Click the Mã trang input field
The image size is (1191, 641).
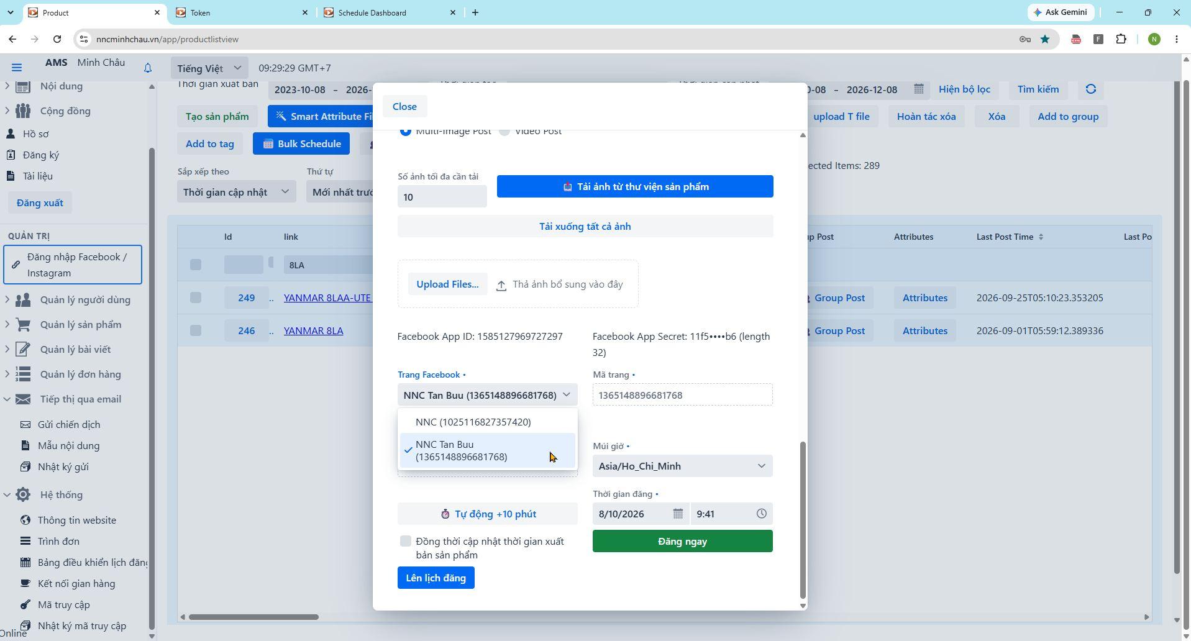coord(682,395)
